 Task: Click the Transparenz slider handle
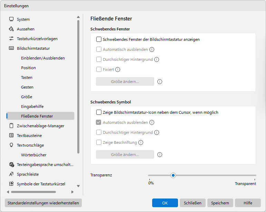(x=173, y=175)
